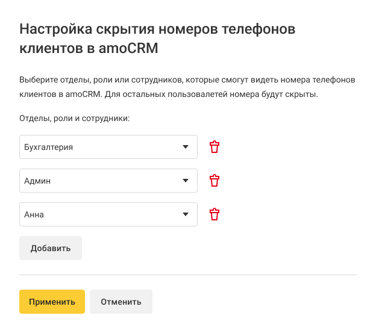Click the "Отделы, роли и сотрудники" label
The height and width of the screenshot is (333, 376).
75,119
